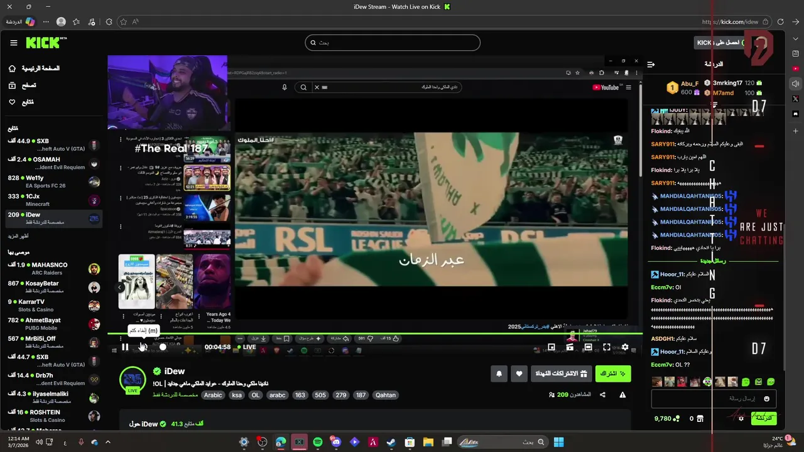Pause the live stream
804x452 pixels.
click(x=125, y=347)
